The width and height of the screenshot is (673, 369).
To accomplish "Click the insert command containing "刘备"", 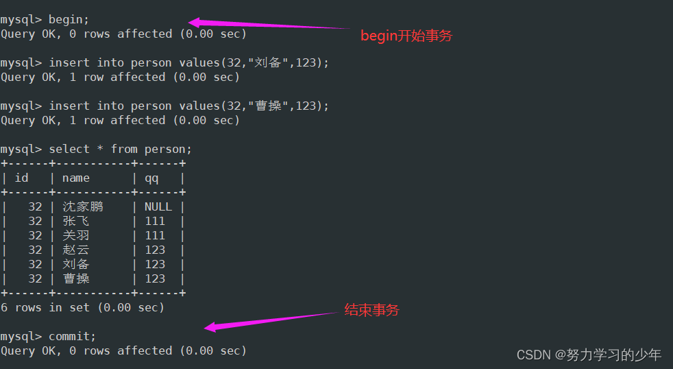I will 188,62.
